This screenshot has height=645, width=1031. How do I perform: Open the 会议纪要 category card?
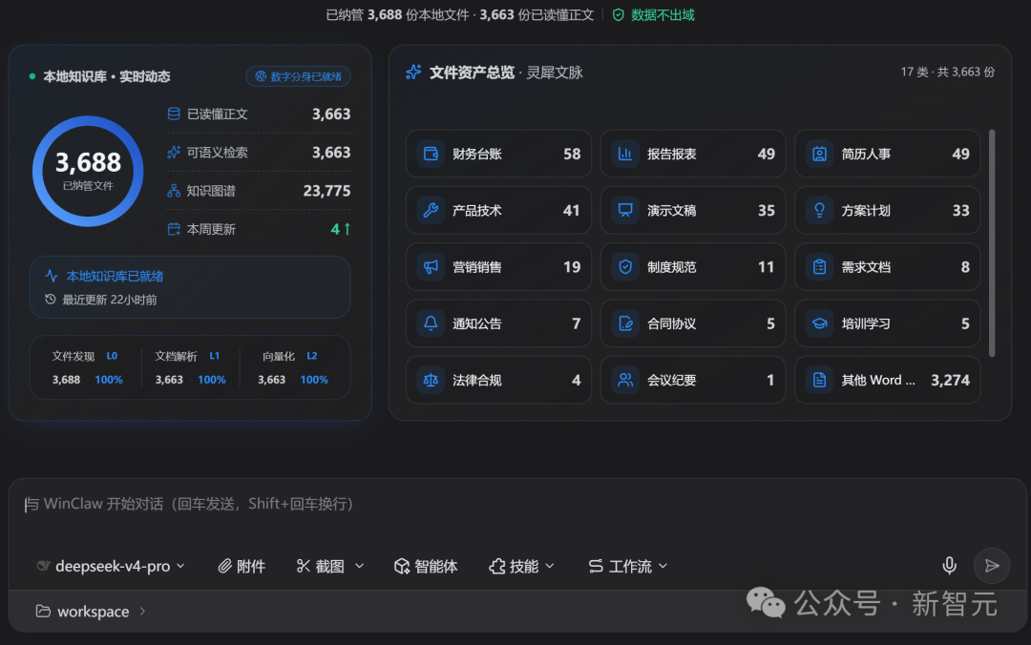692,380
